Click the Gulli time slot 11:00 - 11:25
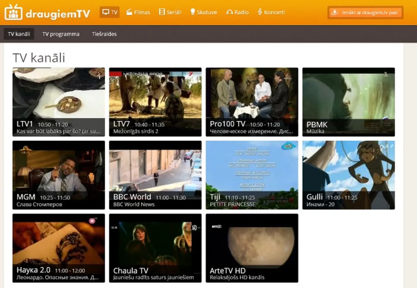This screenshot has height=288, width=417. (342, 198)
